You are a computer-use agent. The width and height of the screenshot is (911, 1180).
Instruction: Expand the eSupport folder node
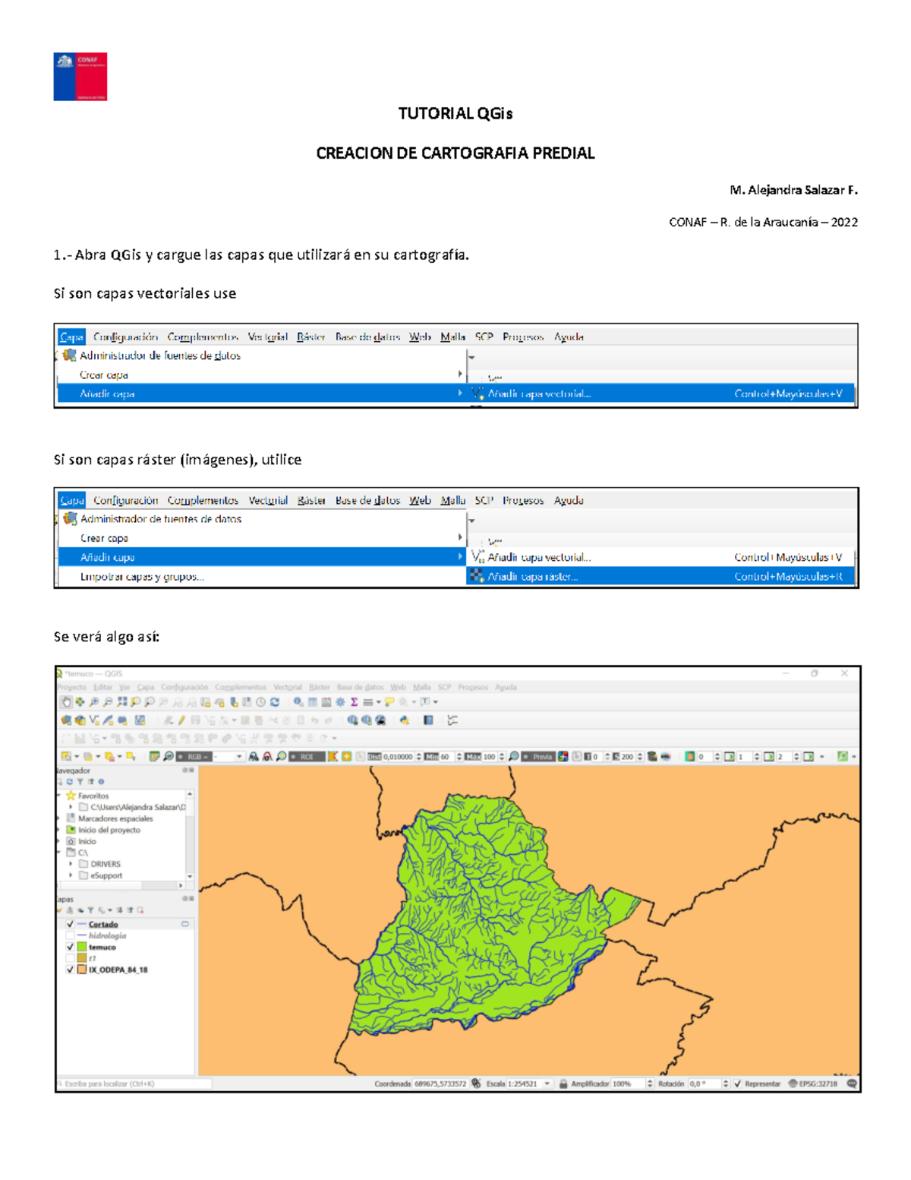click(x=71, y=875)
